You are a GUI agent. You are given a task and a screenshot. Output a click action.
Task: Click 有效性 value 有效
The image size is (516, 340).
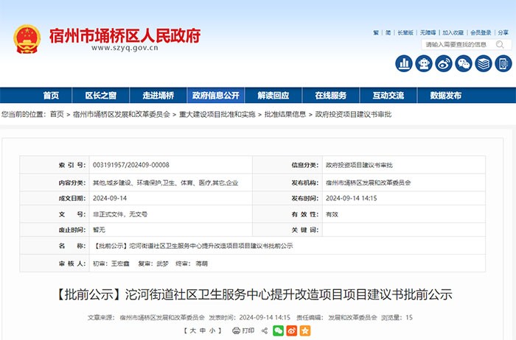(x=332, y=214)
